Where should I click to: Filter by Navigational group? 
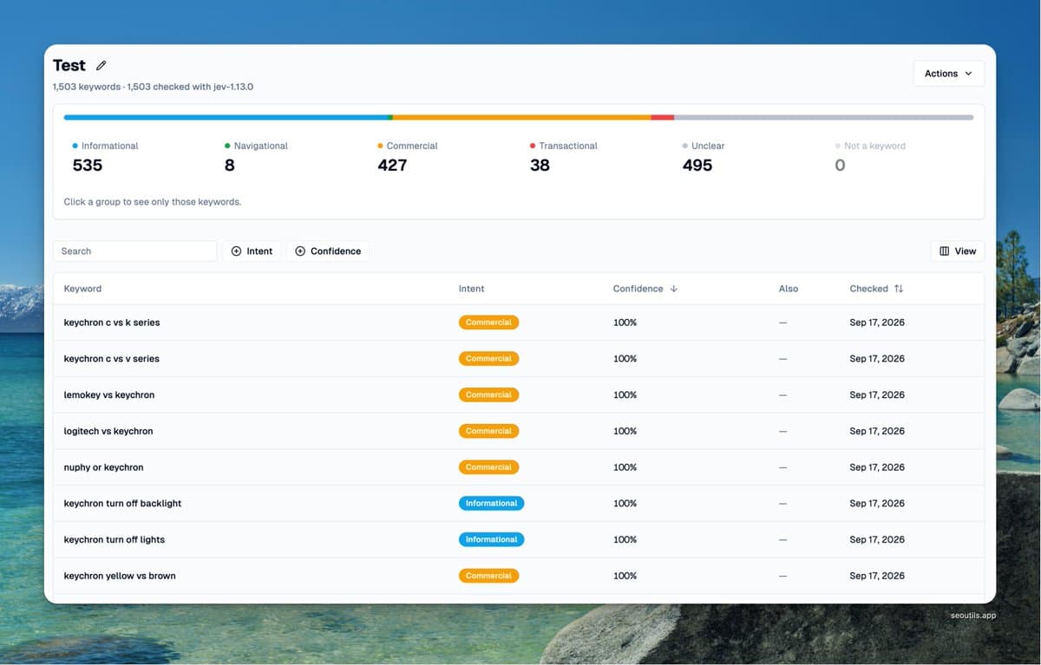point(256,157)
